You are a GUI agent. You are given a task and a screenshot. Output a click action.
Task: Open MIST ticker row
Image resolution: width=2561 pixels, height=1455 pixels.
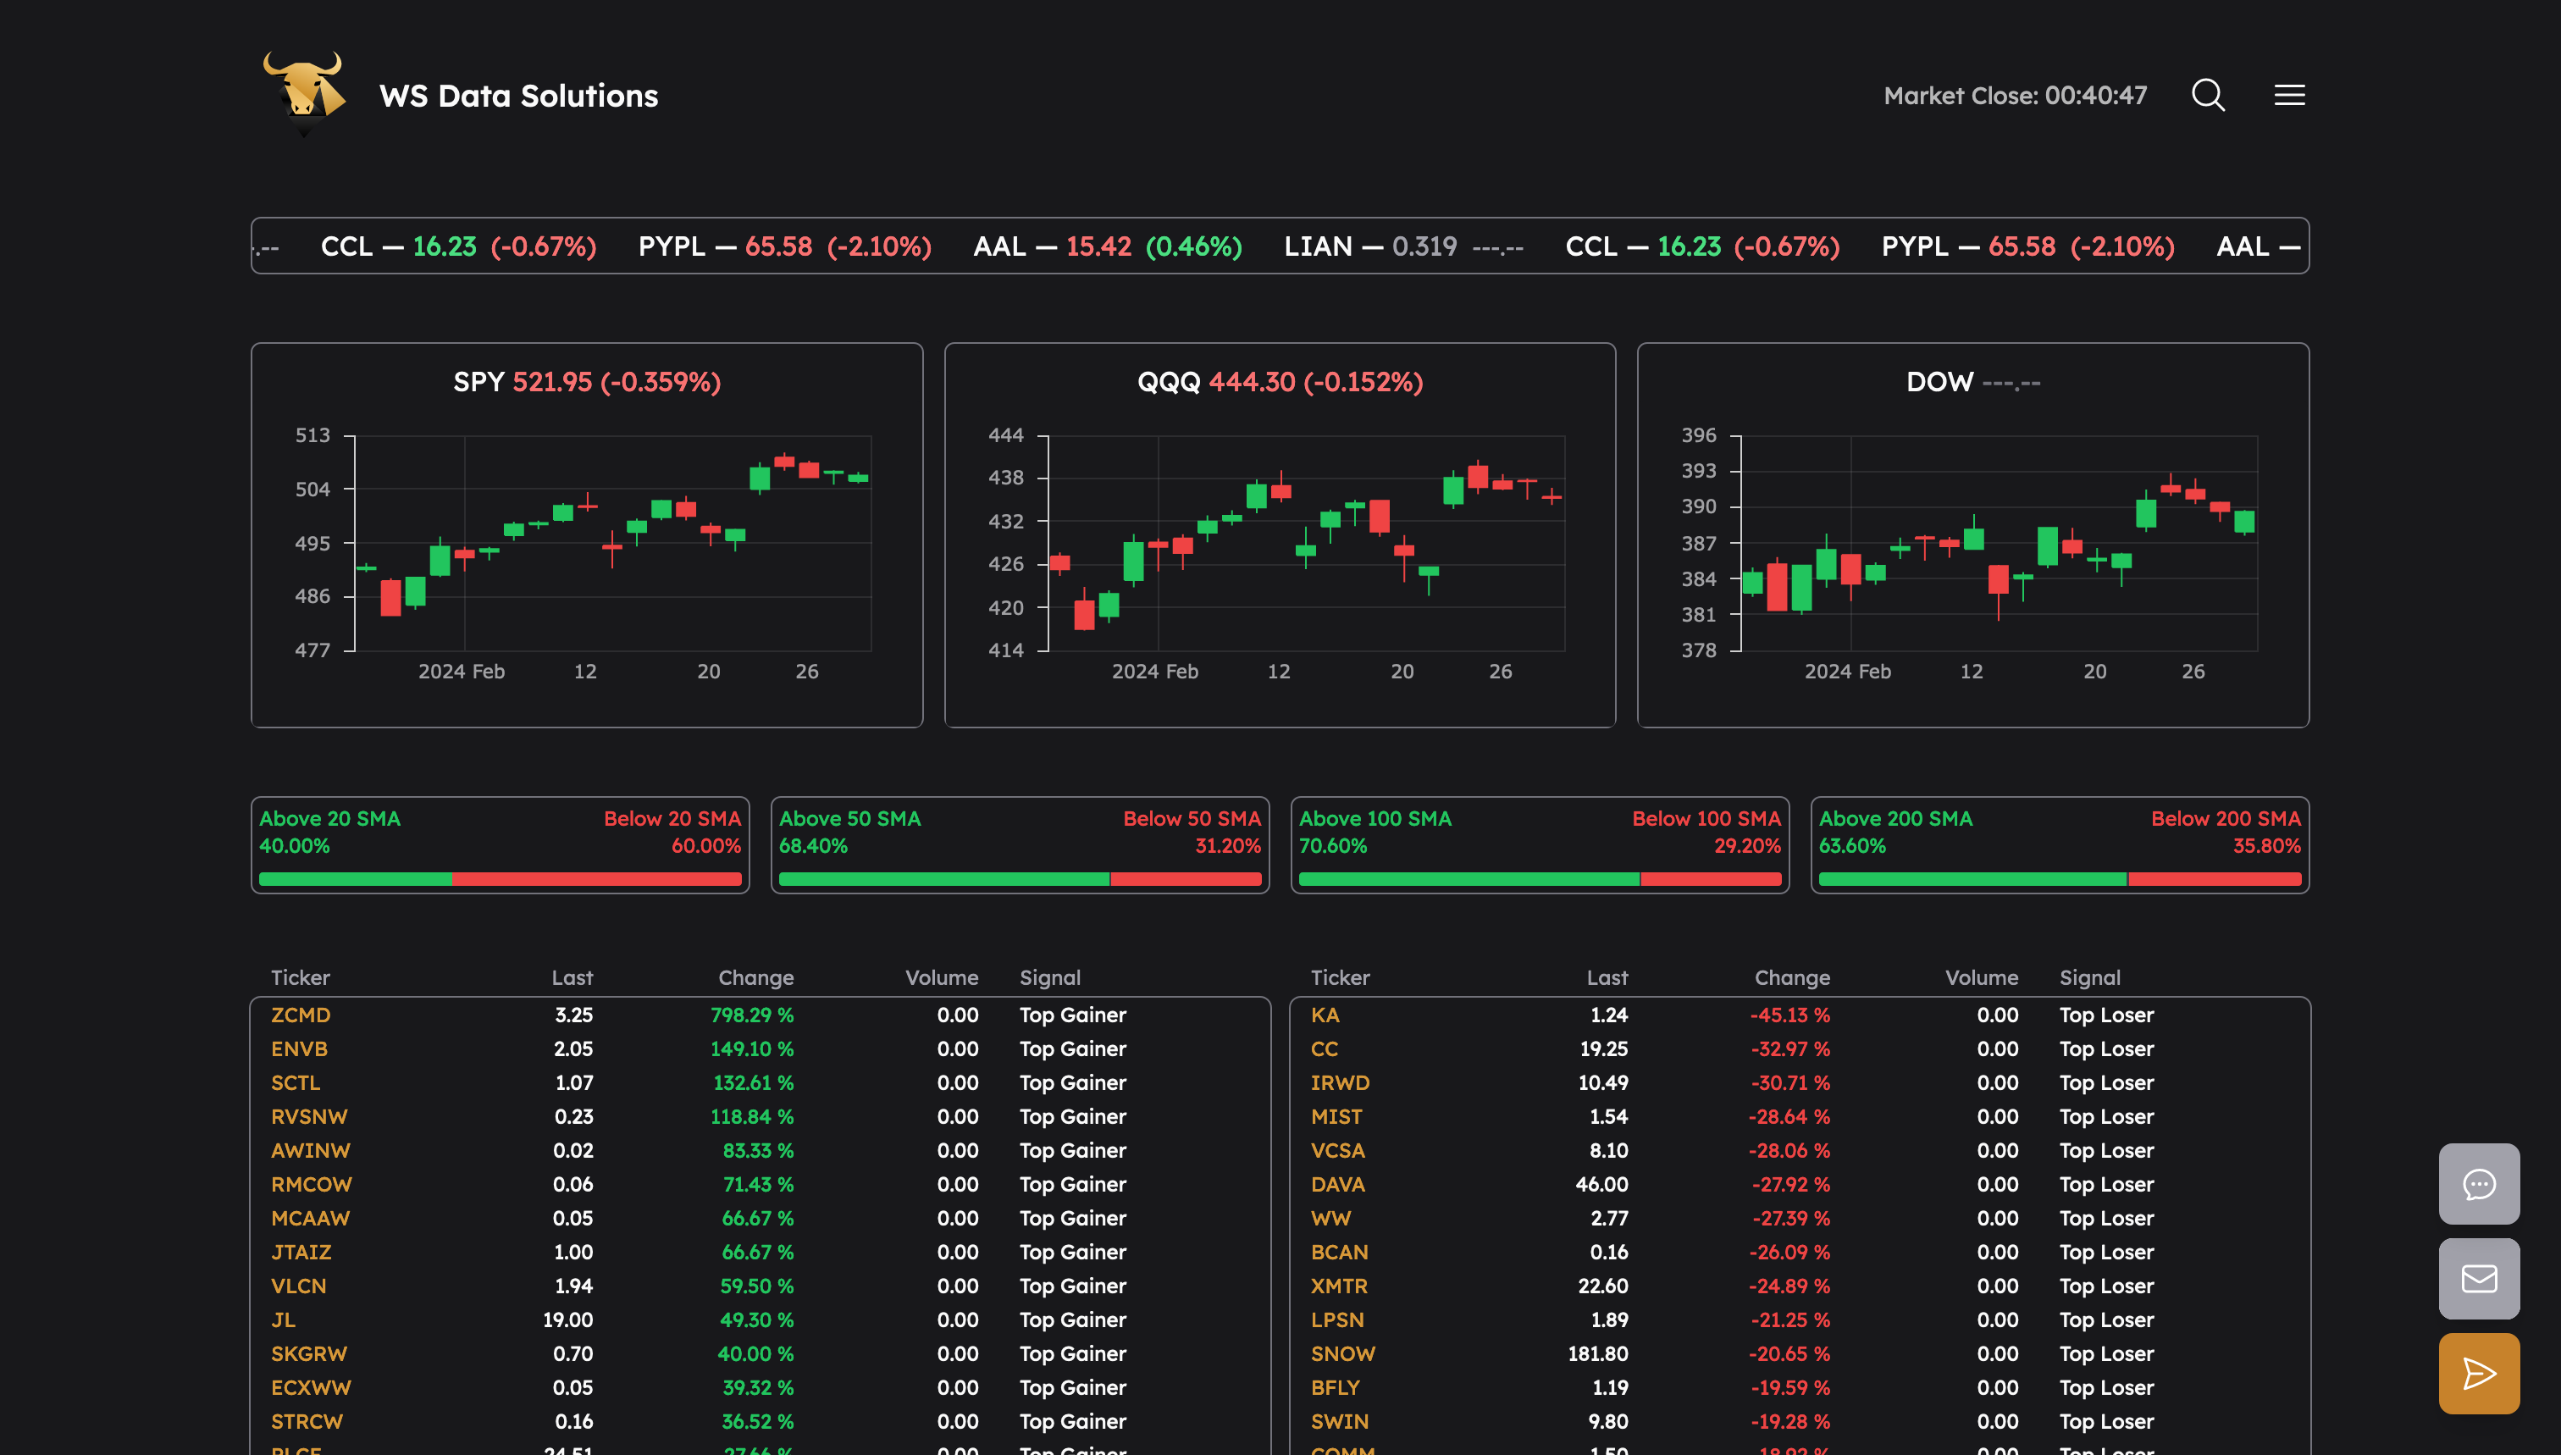coord(1800,1117)
